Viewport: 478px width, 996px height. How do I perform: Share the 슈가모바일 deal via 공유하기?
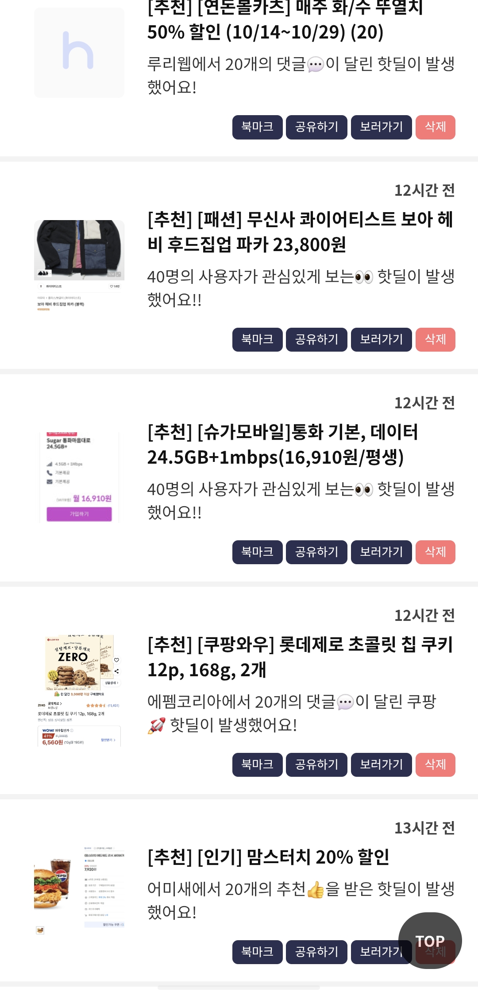click(316, 552)
